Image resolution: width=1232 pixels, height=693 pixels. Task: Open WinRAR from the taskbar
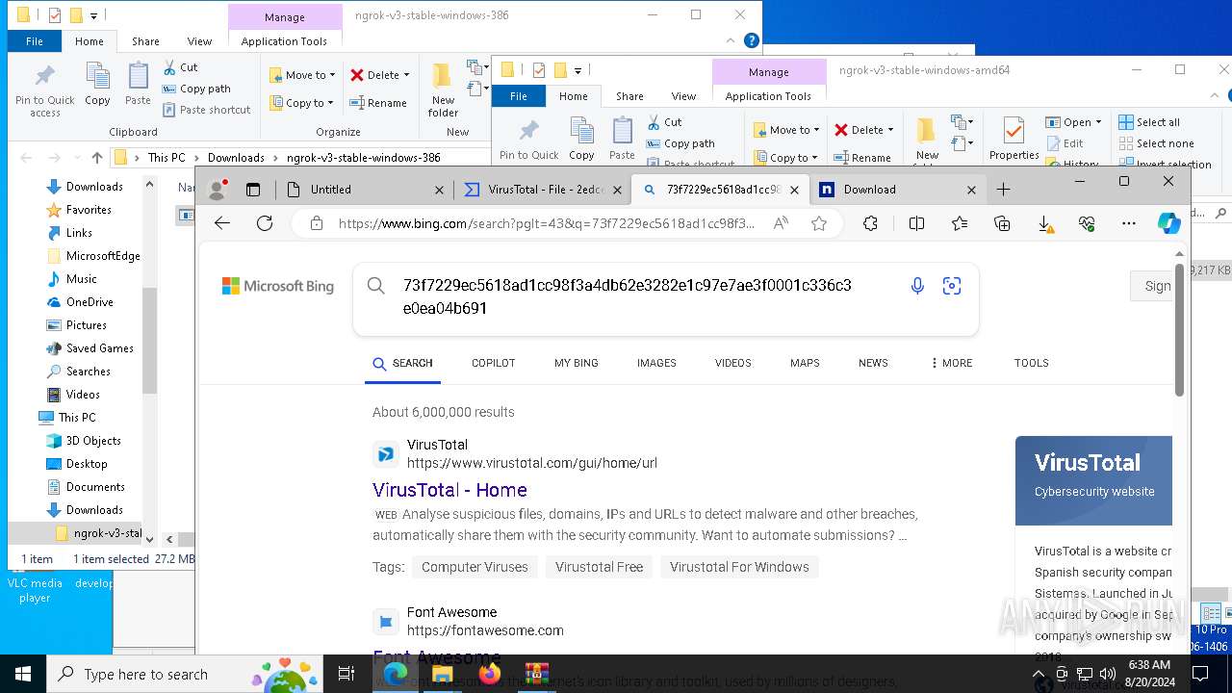click(536, 674)
